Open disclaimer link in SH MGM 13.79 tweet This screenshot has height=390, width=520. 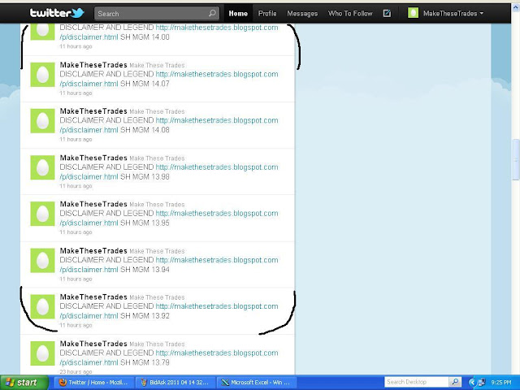(x=217, y=353)
